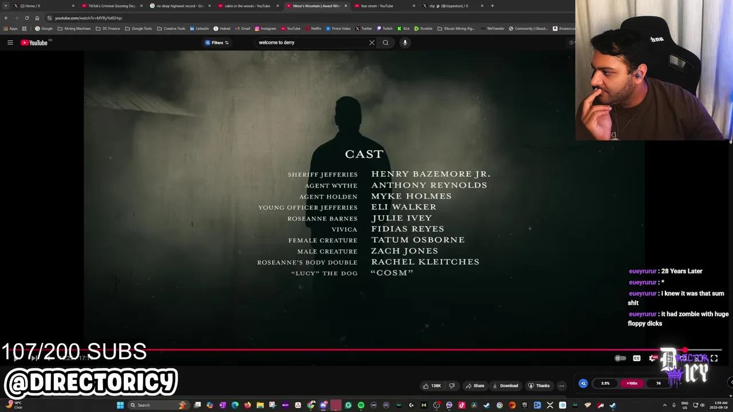The width and height of the screenshot is (733, 412).
Task: Go forward with the browser forward arrow
Action: pyautogui.click(x=16, y=18)
